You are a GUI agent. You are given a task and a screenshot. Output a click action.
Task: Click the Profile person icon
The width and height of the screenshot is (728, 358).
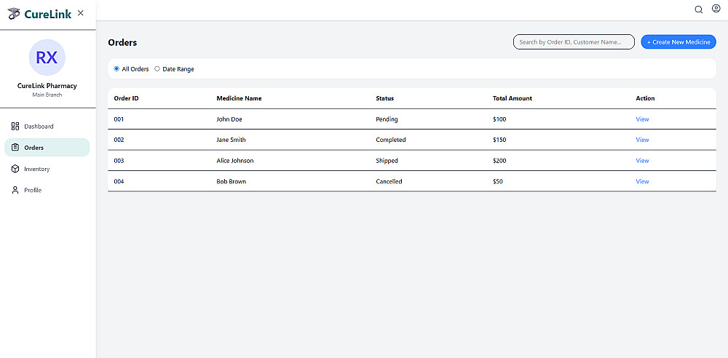tap(15, 190)
